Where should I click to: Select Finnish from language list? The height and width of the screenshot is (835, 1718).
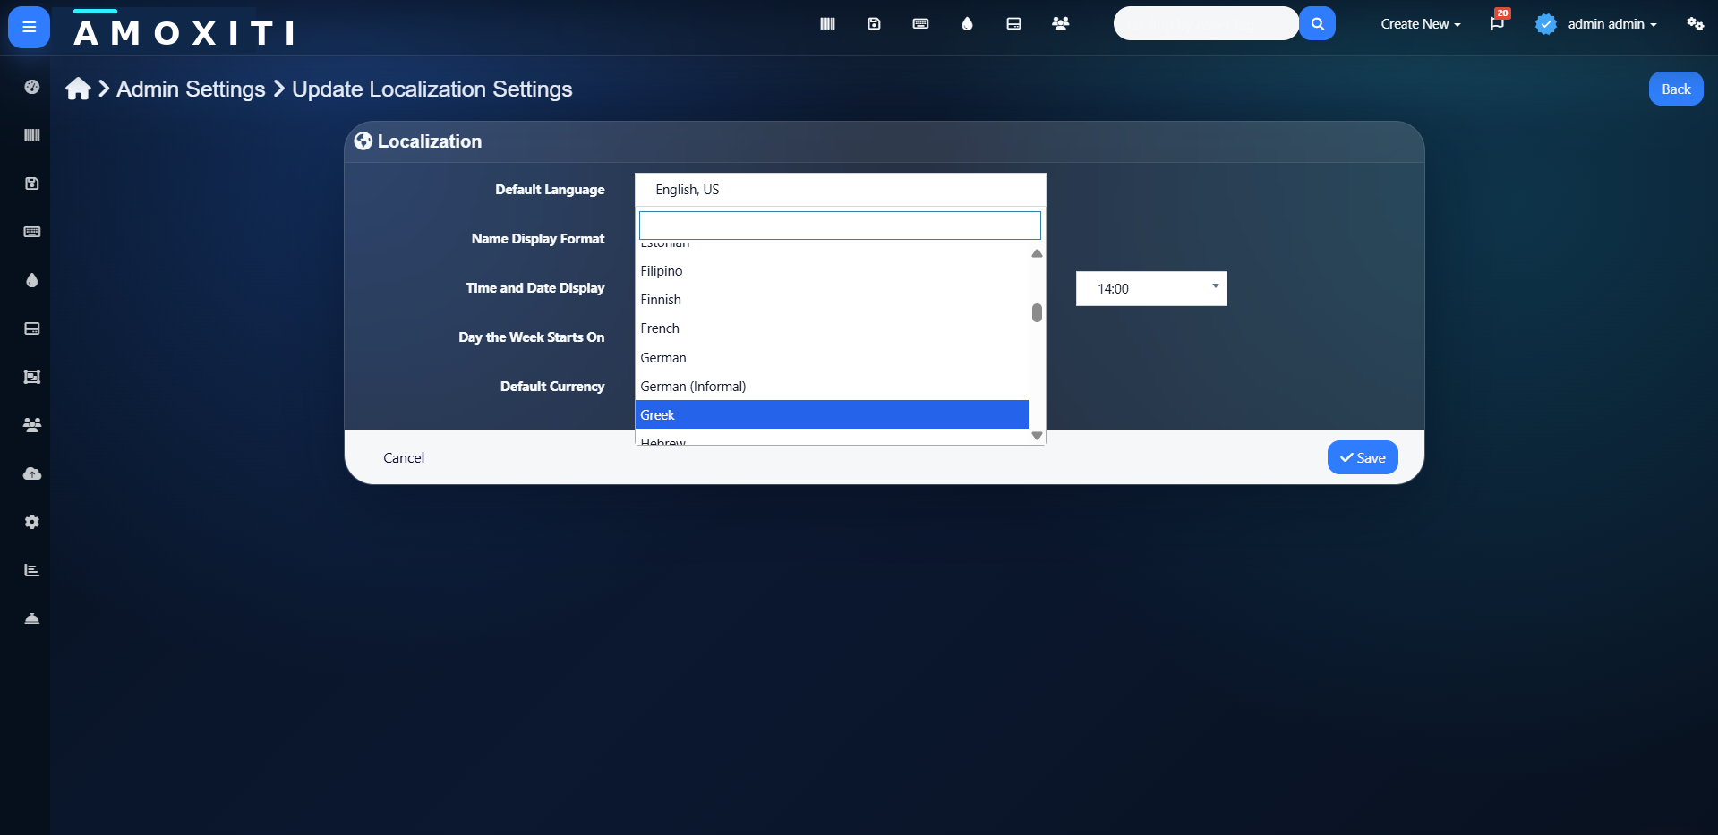[832, 300]
